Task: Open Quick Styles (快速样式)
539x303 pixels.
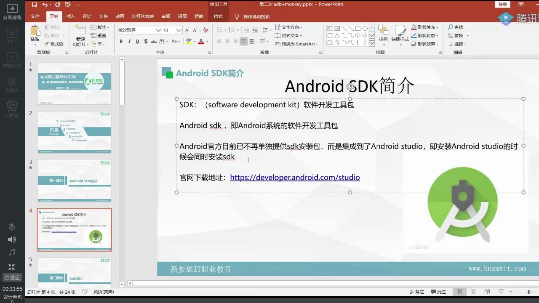Action: point(400,34)
